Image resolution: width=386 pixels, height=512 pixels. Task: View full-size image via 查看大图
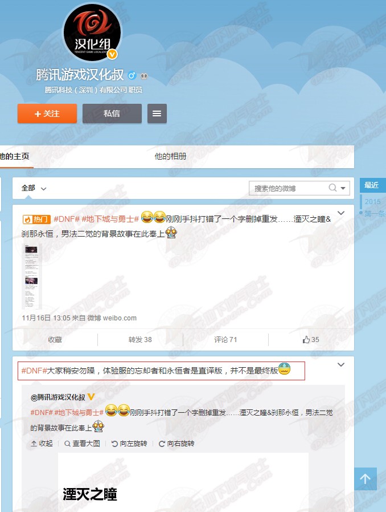point(82,444)
